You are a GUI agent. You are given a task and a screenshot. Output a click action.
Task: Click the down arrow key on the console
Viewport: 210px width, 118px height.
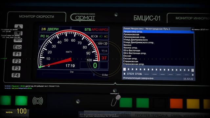pyautogui.click(x=18, y=33)
